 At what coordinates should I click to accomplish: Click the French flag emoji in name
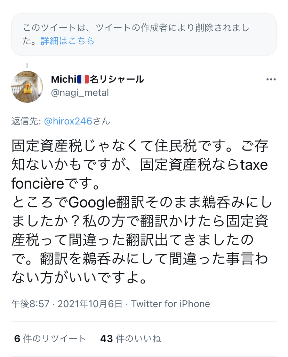pyautogui.click(x=83, y=79)
